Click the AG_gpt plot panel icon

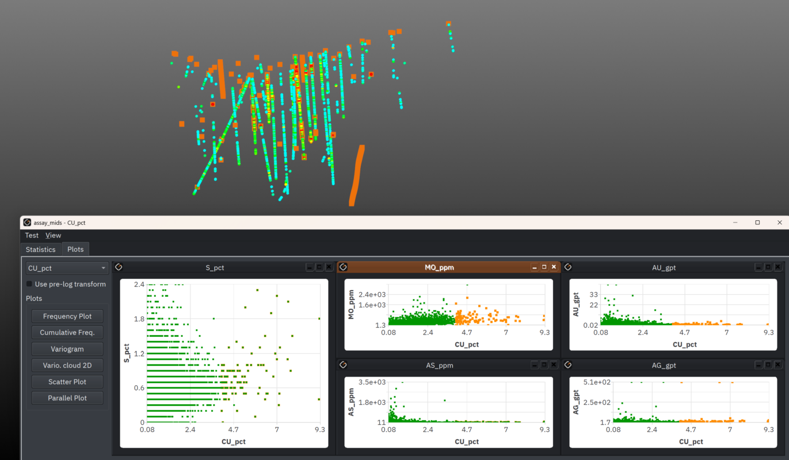(568, 365)
